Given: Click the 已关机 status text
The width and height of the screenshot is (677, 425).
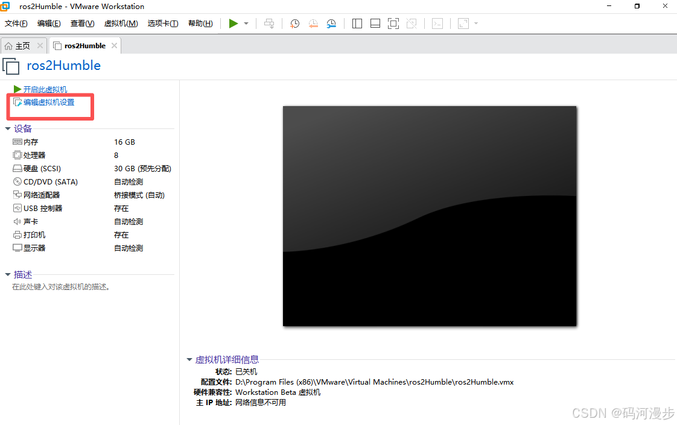Looking at the screenshot, I should 246,371.
